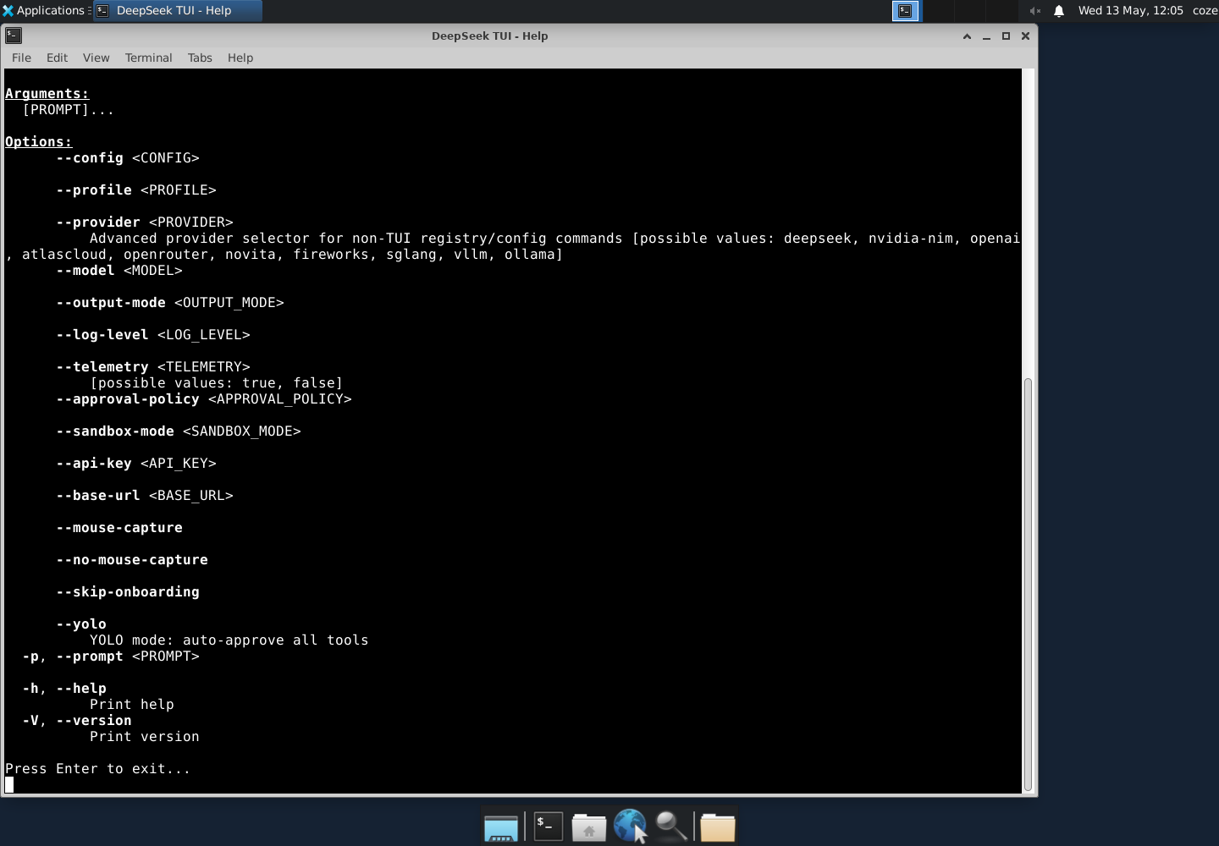Launch the Web Browser globe icon in the dock
Screen dimensions: 1219x846
[x=630, y=827]
